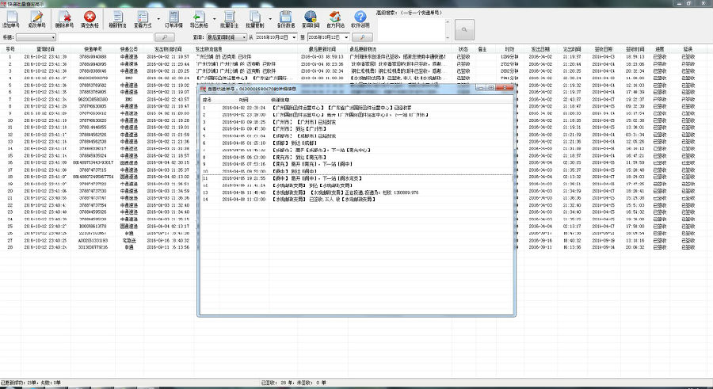
Task: Sort by the 备注 column header
Action: tap(482, 49)
